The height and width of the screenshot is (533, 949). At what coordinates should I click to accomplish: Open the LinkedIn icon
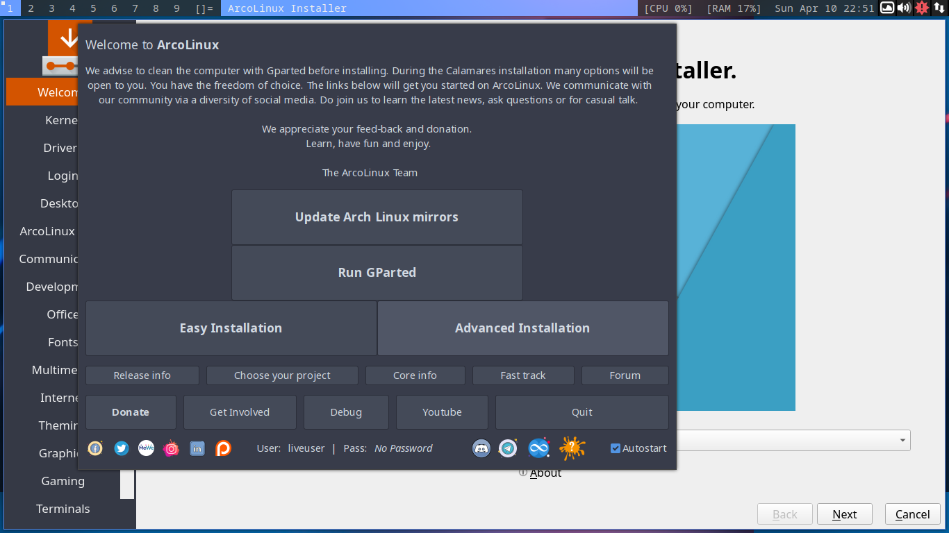[x=197, y=448]
